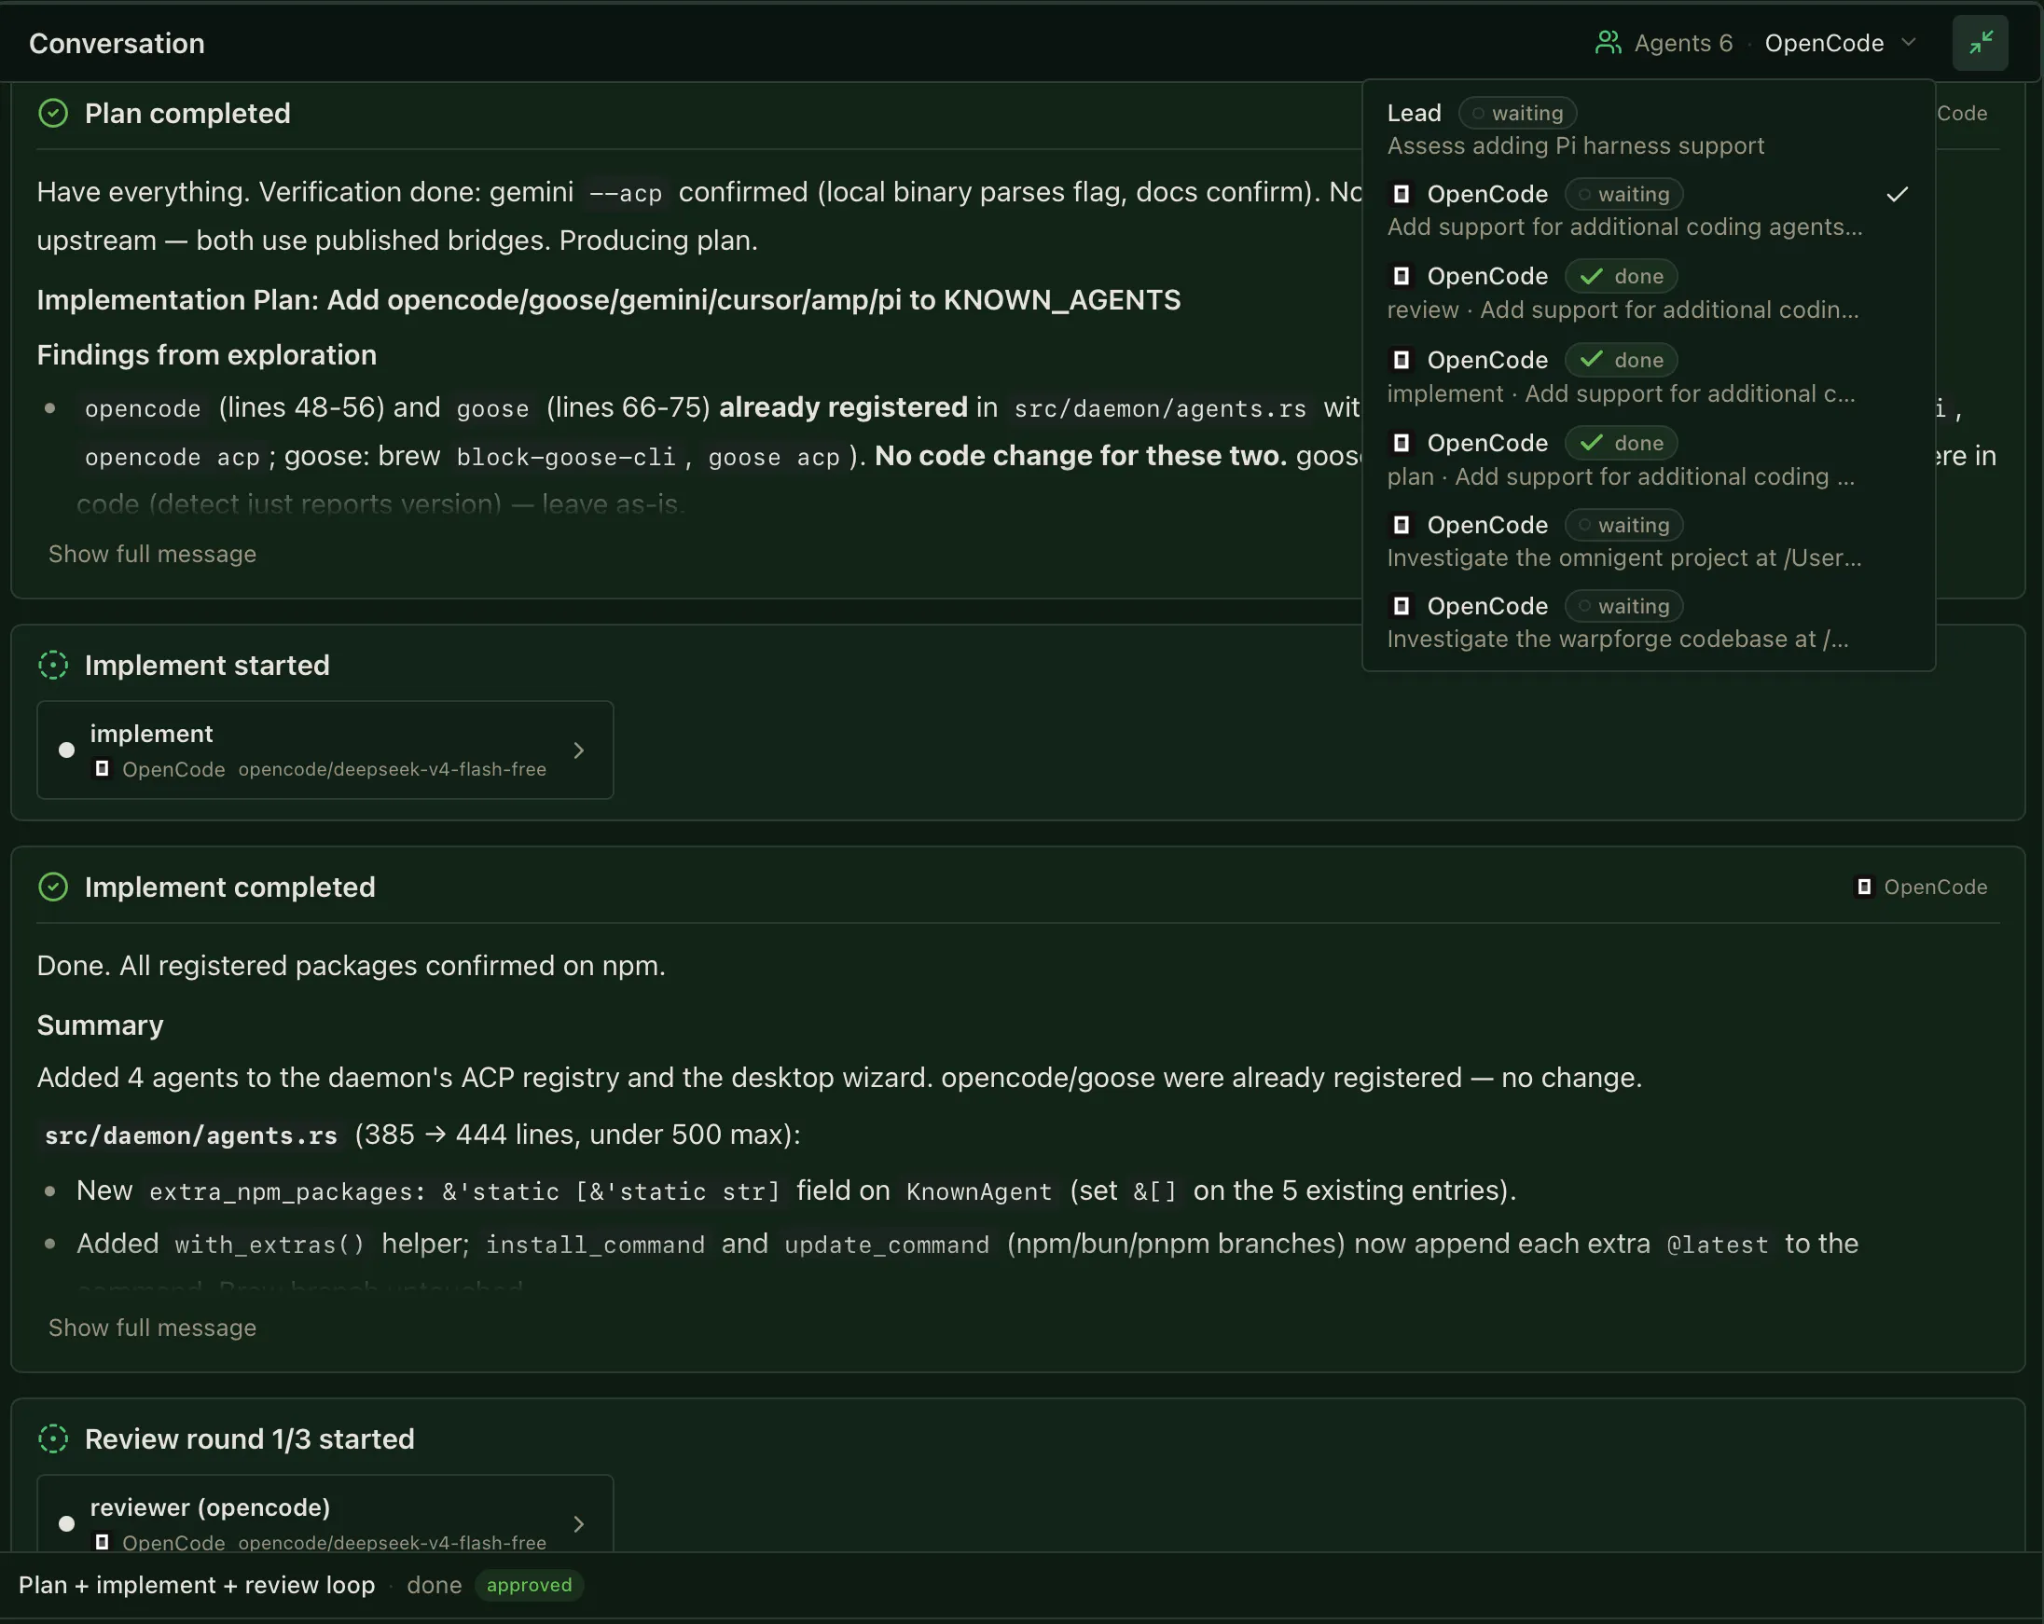Click the approved status badge
Image resolution: width=2044 pixels, height=1624 pixels.
[x=529, y=1585]
